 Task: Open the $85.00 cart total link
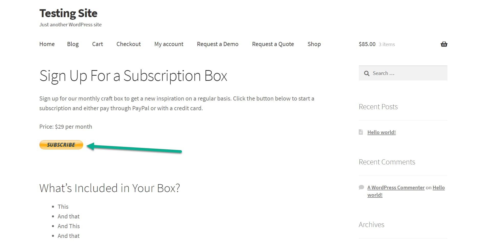(367, 44)
